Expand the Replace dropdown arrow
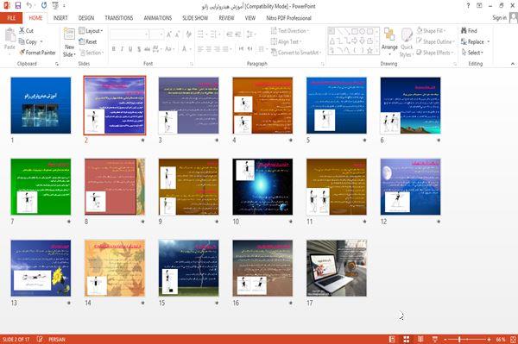The image size is (518, 344). [489, 42]
